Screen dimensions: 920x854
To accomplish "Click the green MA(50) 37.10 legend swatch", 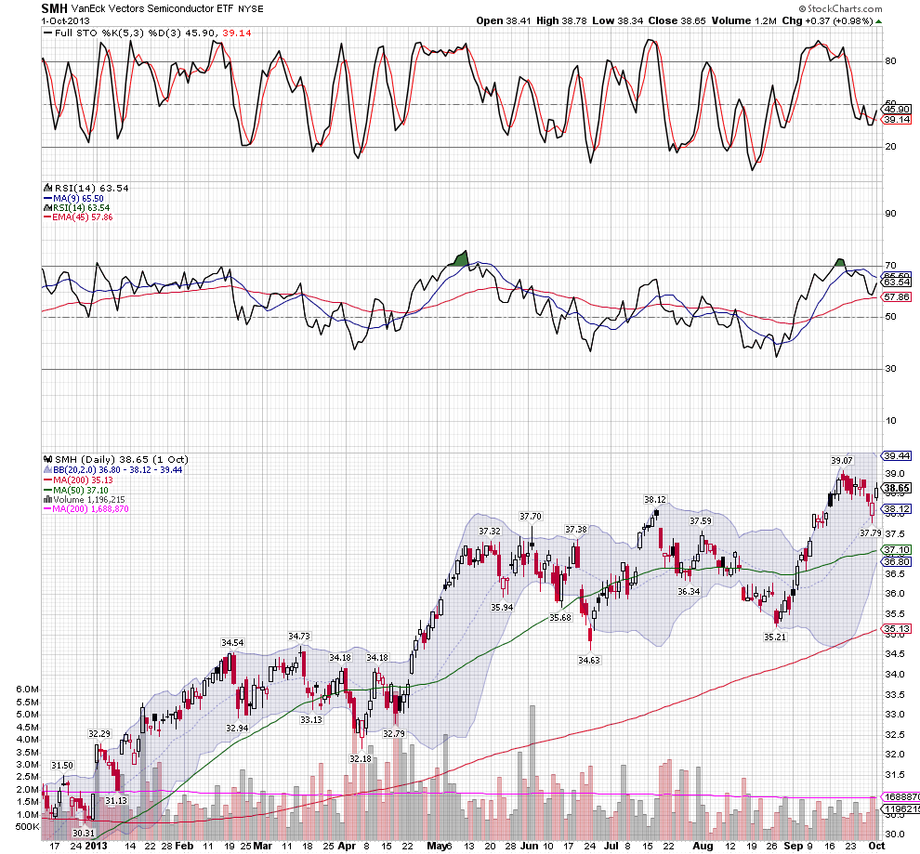I will (46, 490).
